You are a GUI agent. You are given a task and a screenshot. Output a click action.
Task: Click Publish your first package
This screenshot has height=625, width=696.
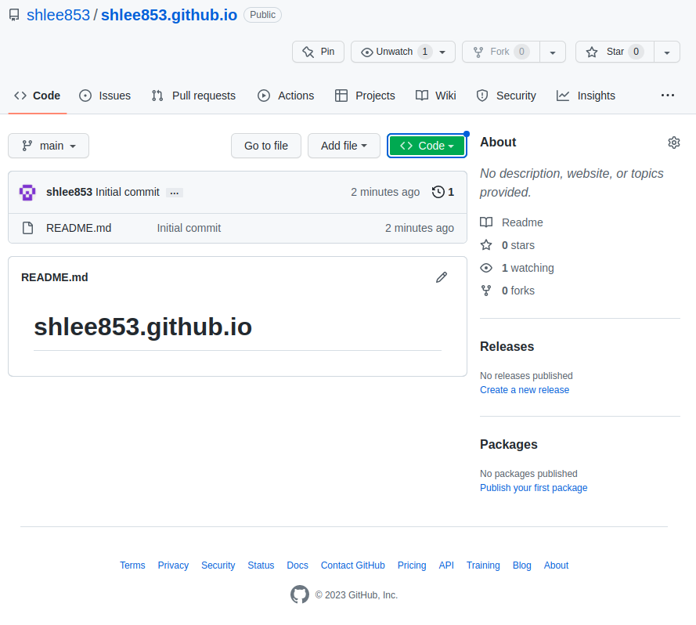pos(533,488)
